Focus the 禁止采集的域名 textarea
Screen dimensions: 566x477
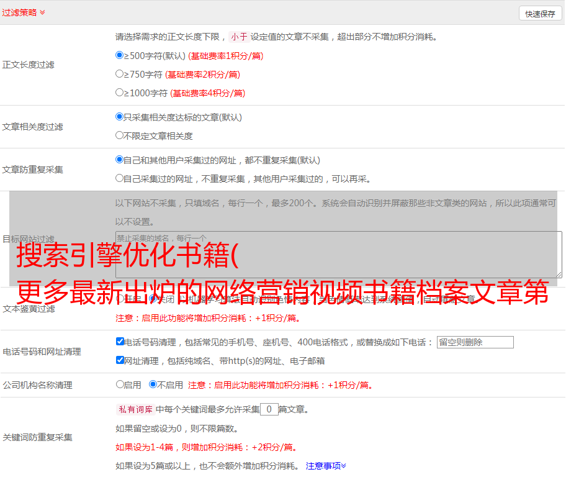338,254
